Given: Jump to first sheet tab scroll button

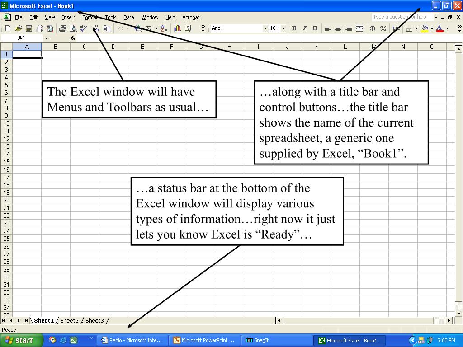Looking at the screenshot, I should (4, 320).
